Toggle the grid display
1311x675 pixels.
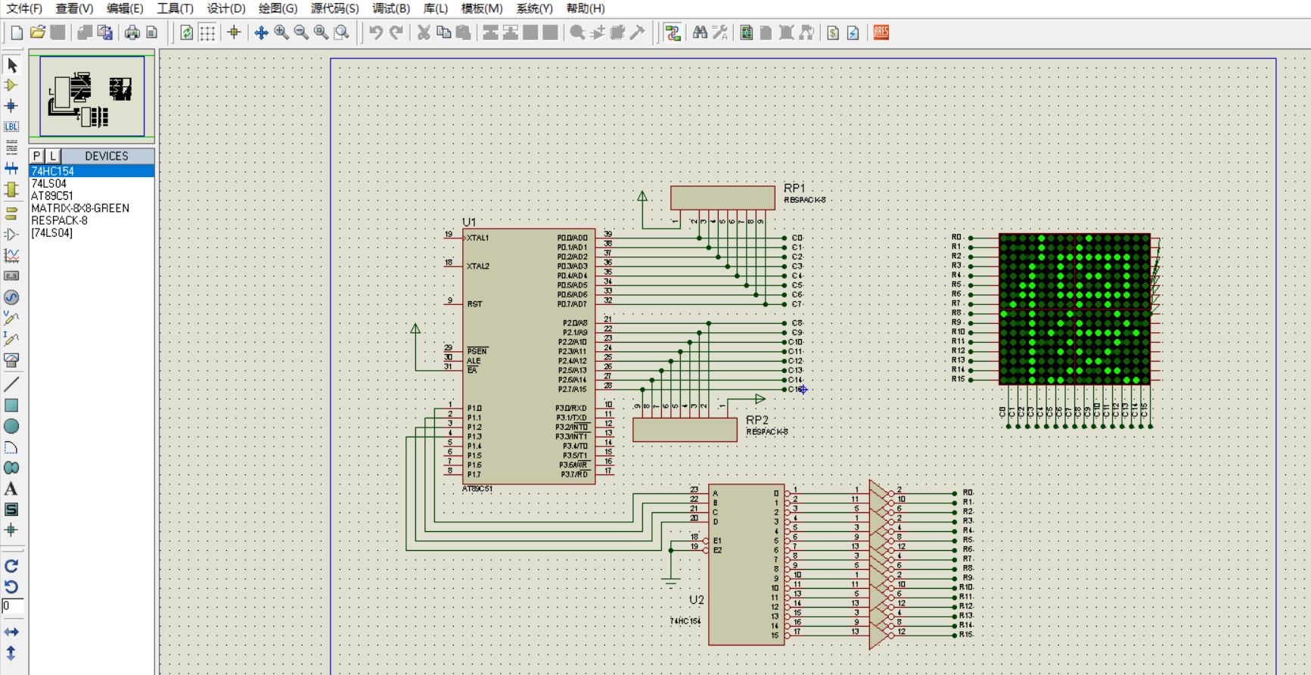pos(207,33)
